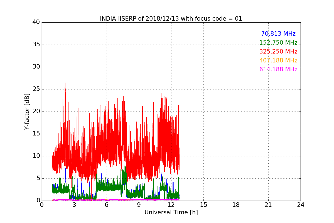Image resolution: width=334 pixels, height=223 pixels.
Task: Click the x-axis tick label 3
Action: coord(74,205)
